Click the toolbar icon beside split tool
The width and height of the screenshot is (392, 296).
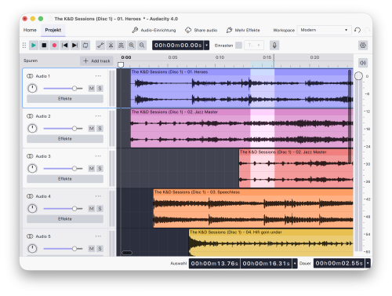121,46
